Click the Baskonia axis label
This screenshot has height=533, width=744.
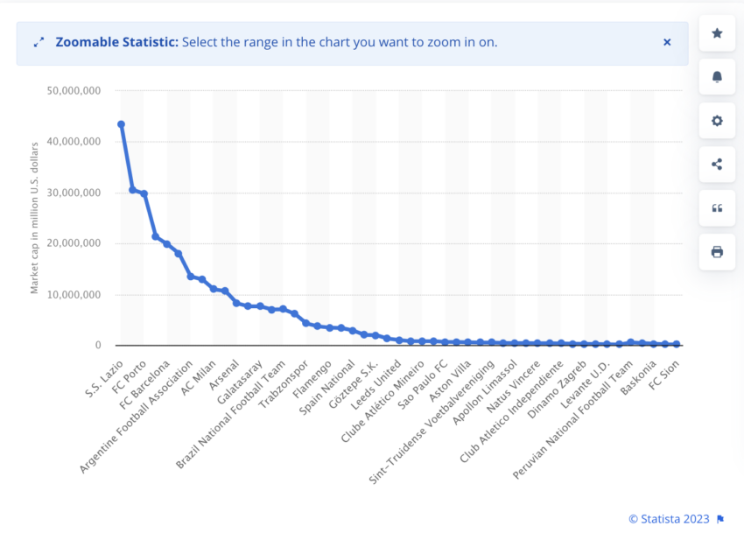point(639,377)
